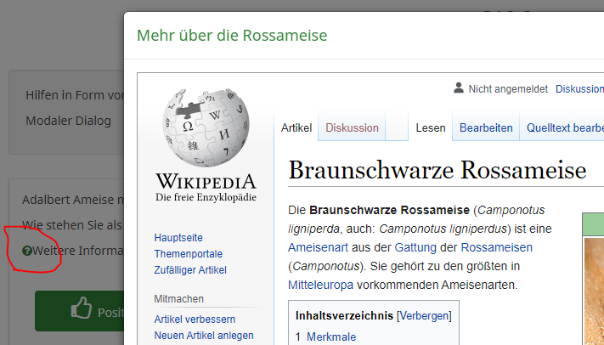Go to Themenportale in sidebar
Screen dimensions: 604x345
tap(188, 254)
